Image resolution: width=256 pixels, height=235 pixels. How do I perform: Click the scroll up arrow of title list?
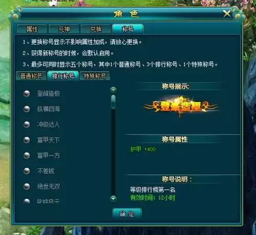click(113, 90)
